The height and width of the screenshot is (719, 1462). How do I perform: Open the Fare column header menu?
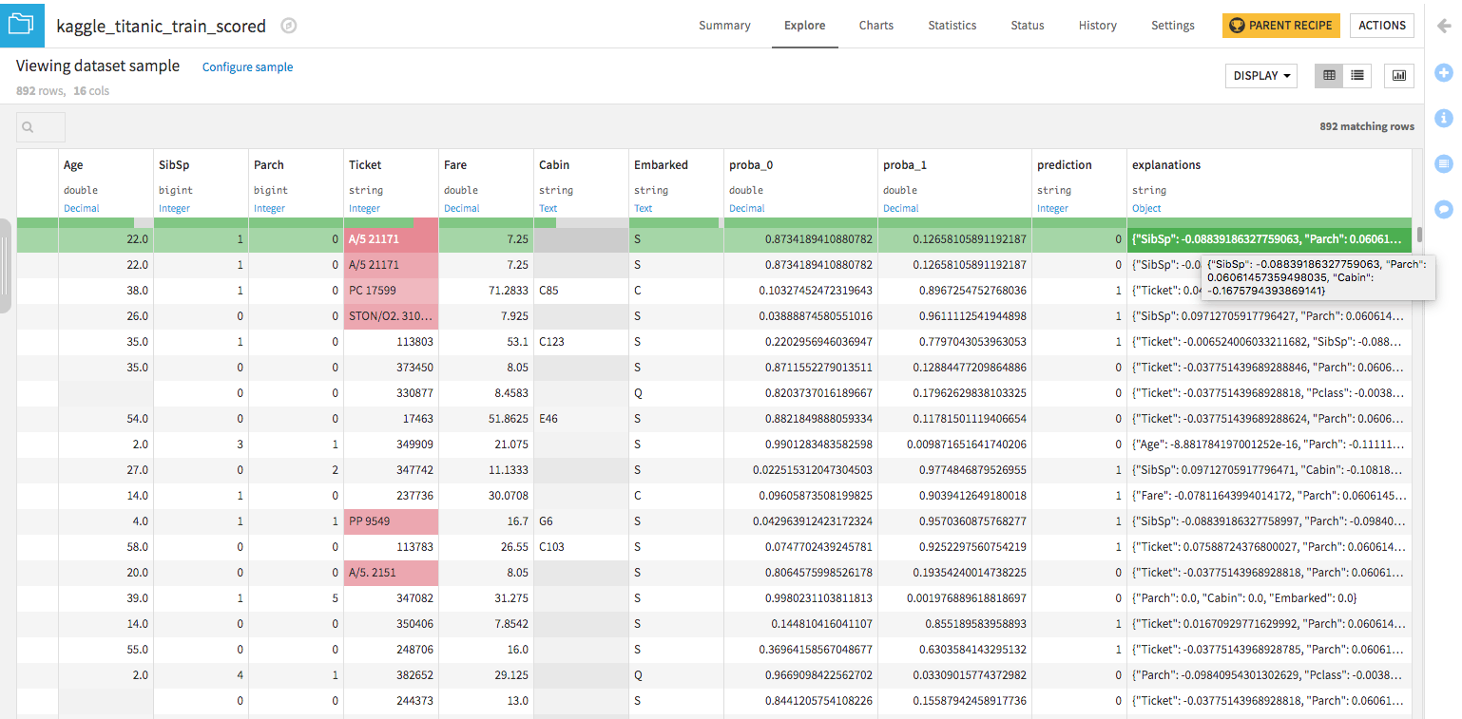455,165
